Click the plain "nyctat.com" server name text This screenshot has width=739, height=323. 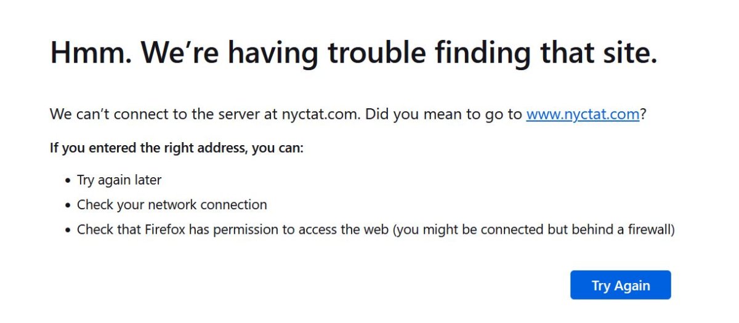(321, 114)
